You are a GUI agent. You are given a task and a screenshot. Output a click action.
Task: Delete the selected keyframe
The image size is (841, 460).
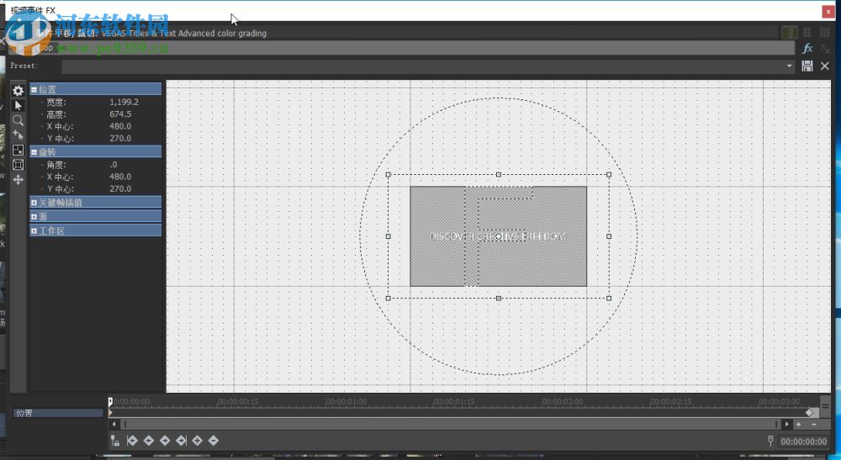214,441
